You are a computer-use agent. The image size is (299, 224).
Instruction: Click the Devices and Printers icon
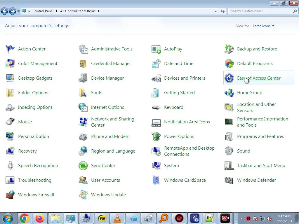click(156, 78)
